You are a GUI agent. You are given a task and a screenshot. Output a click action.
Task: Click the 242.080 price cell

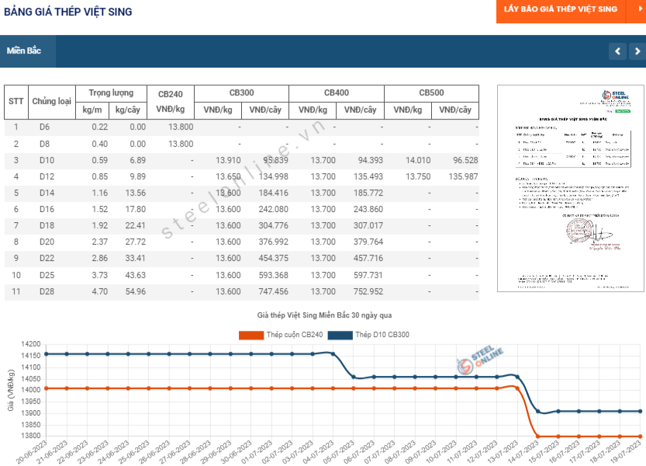pos(274,209)
